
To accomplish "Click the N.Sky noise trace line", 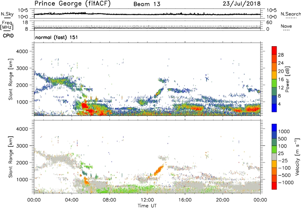I will point(147,14).
